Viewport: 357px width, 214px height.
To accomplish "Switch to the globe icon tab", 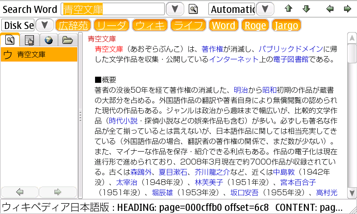I will 49,41.
